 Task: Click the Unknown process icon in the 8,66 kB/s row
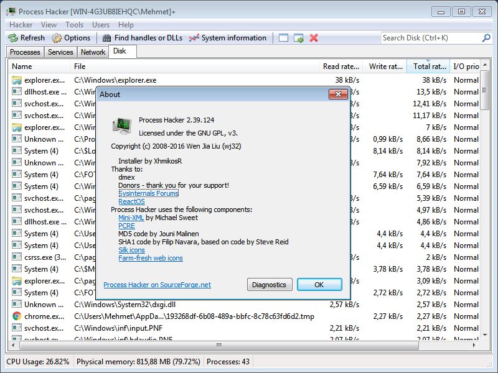[17, 139]
